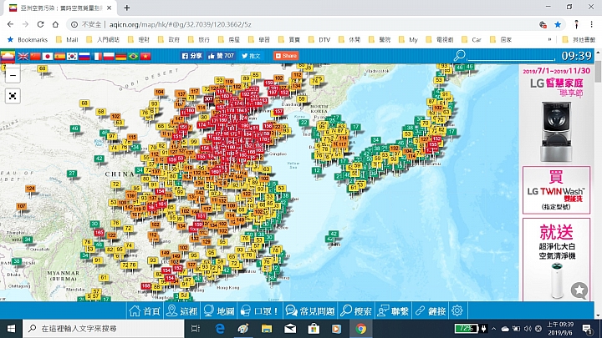Click the AQI 307 map marker
Image resolution: width=602 pixels, height=338 pixels.
coord(208,98)
